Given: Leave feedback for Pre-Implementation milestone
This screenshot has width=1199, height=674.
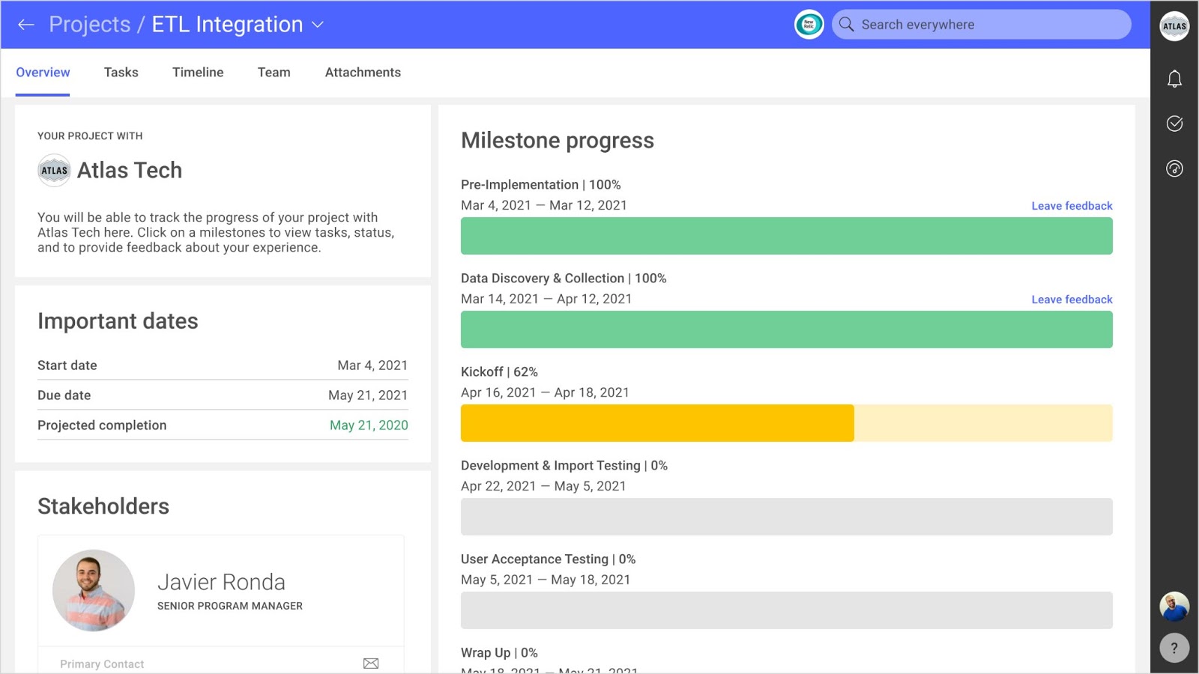Looking at the screenshot, I should [1072, 206].
